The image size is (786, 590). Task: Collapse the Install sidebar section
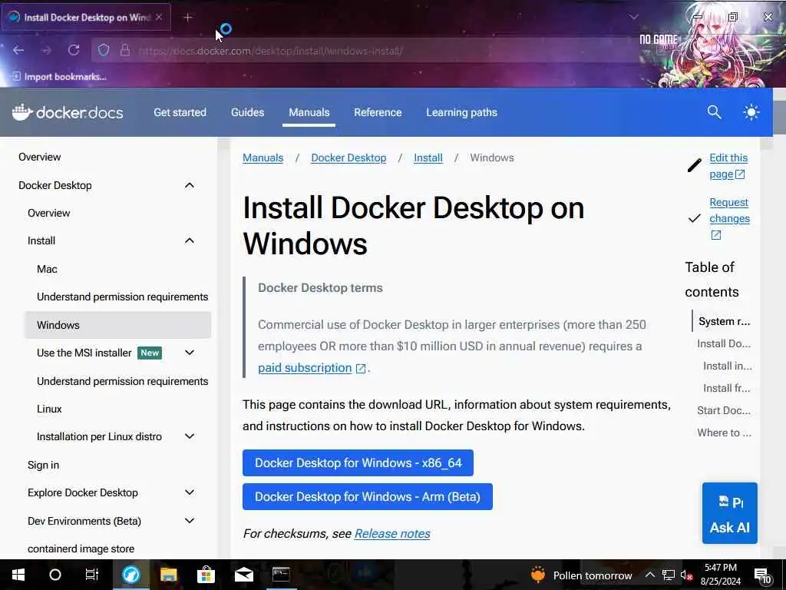tap(190, 240)
